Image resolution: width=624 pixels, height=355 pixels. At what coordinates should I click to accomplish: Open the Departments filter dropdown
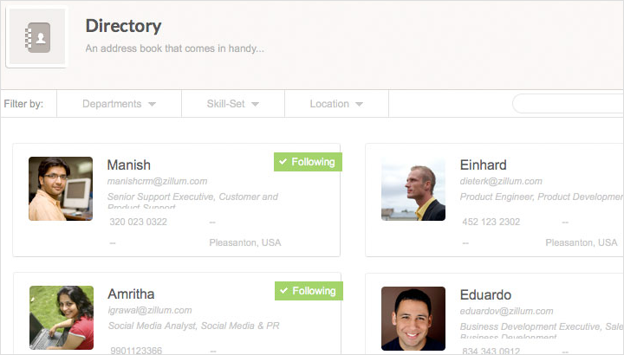(119, 104)
